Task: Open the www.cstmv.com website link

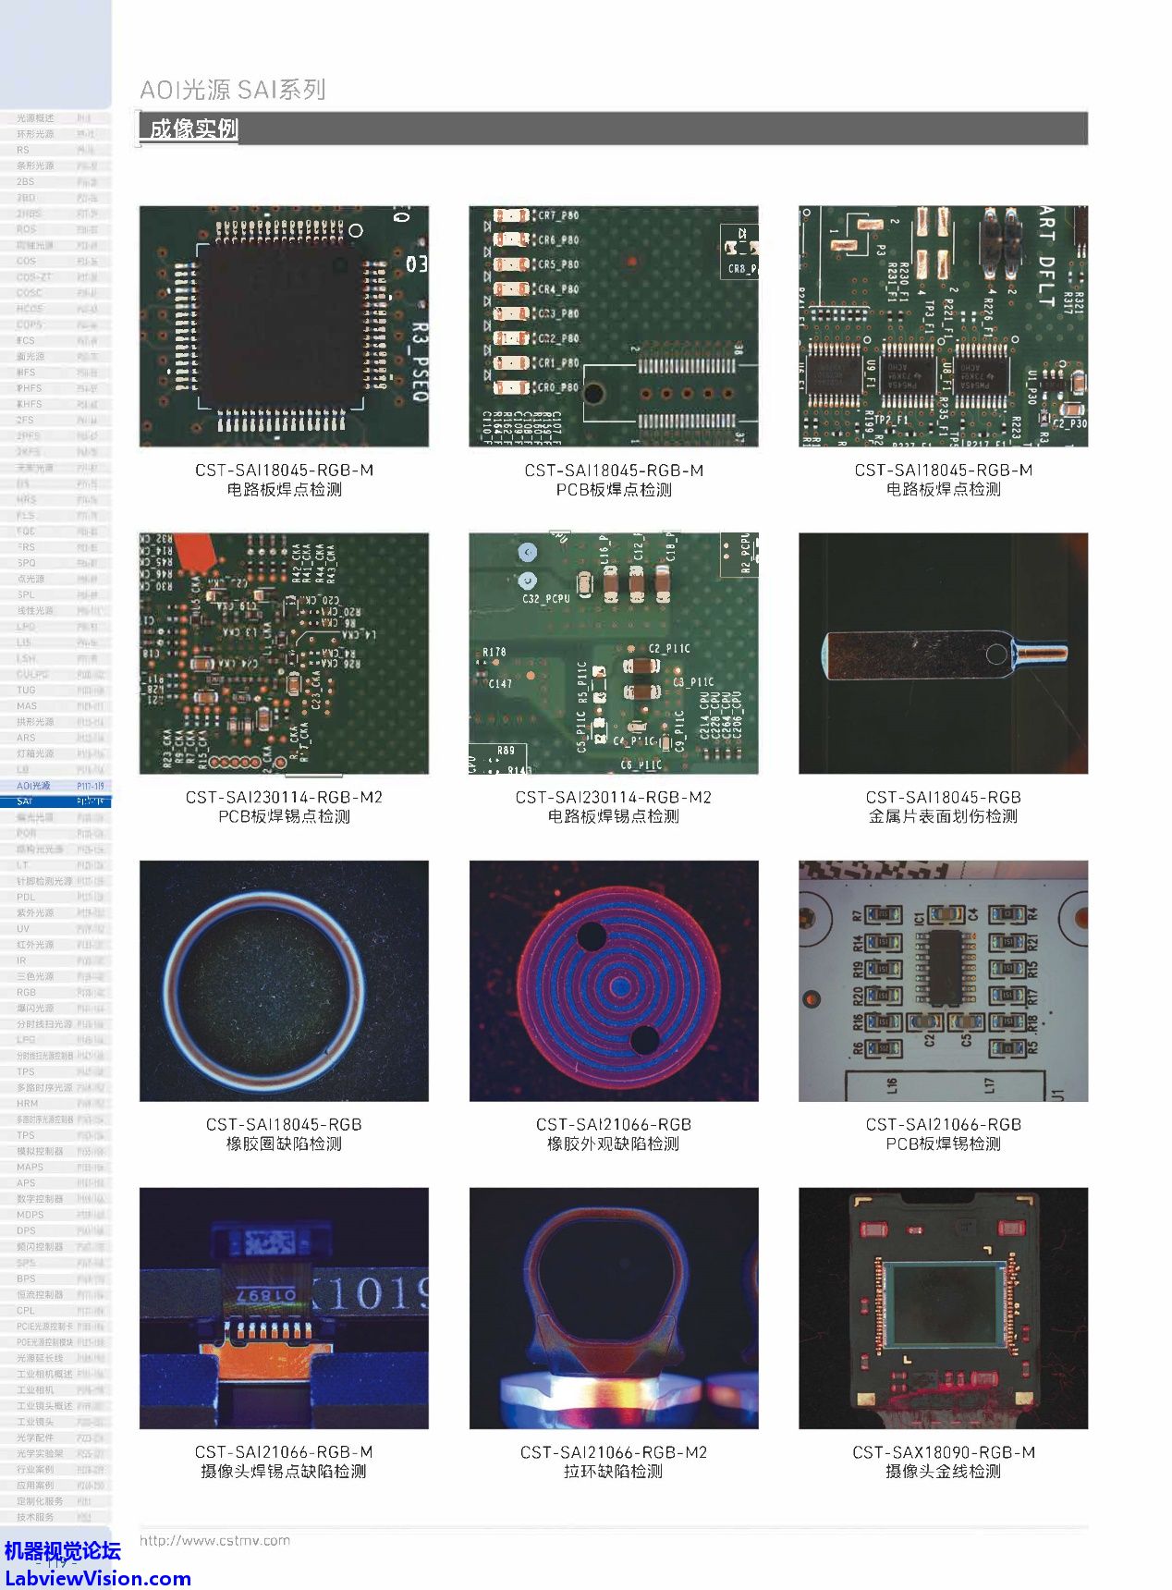Action: (214, 1540)
